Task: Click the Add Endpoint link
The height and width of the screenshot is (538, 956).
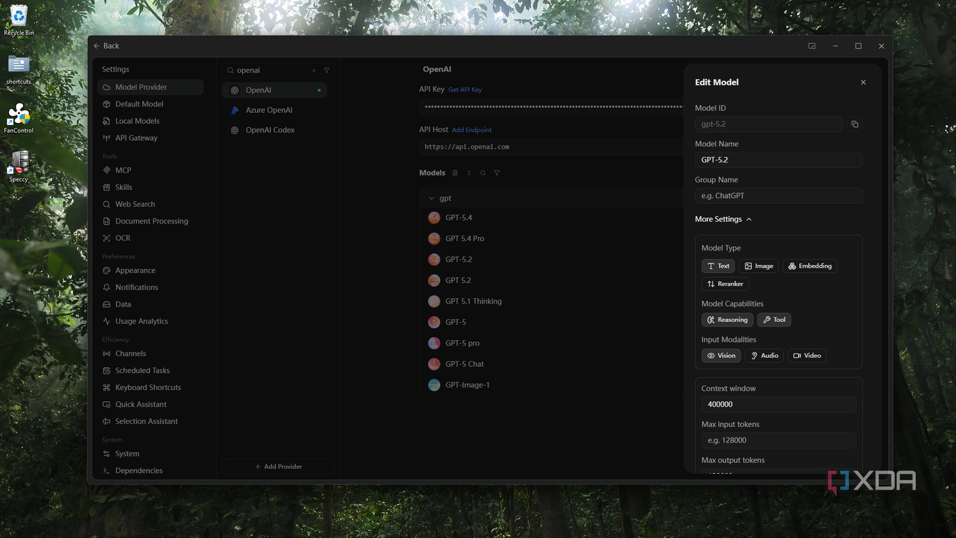Action: point(472,130)
